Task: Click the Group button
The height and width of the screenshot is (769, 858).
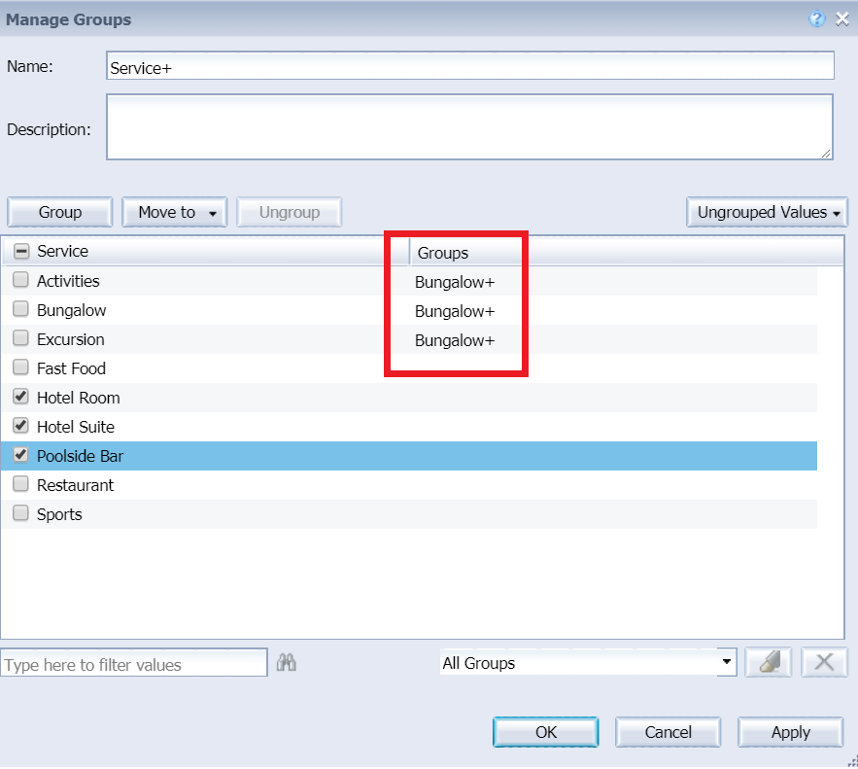Action: pos(60,212)
